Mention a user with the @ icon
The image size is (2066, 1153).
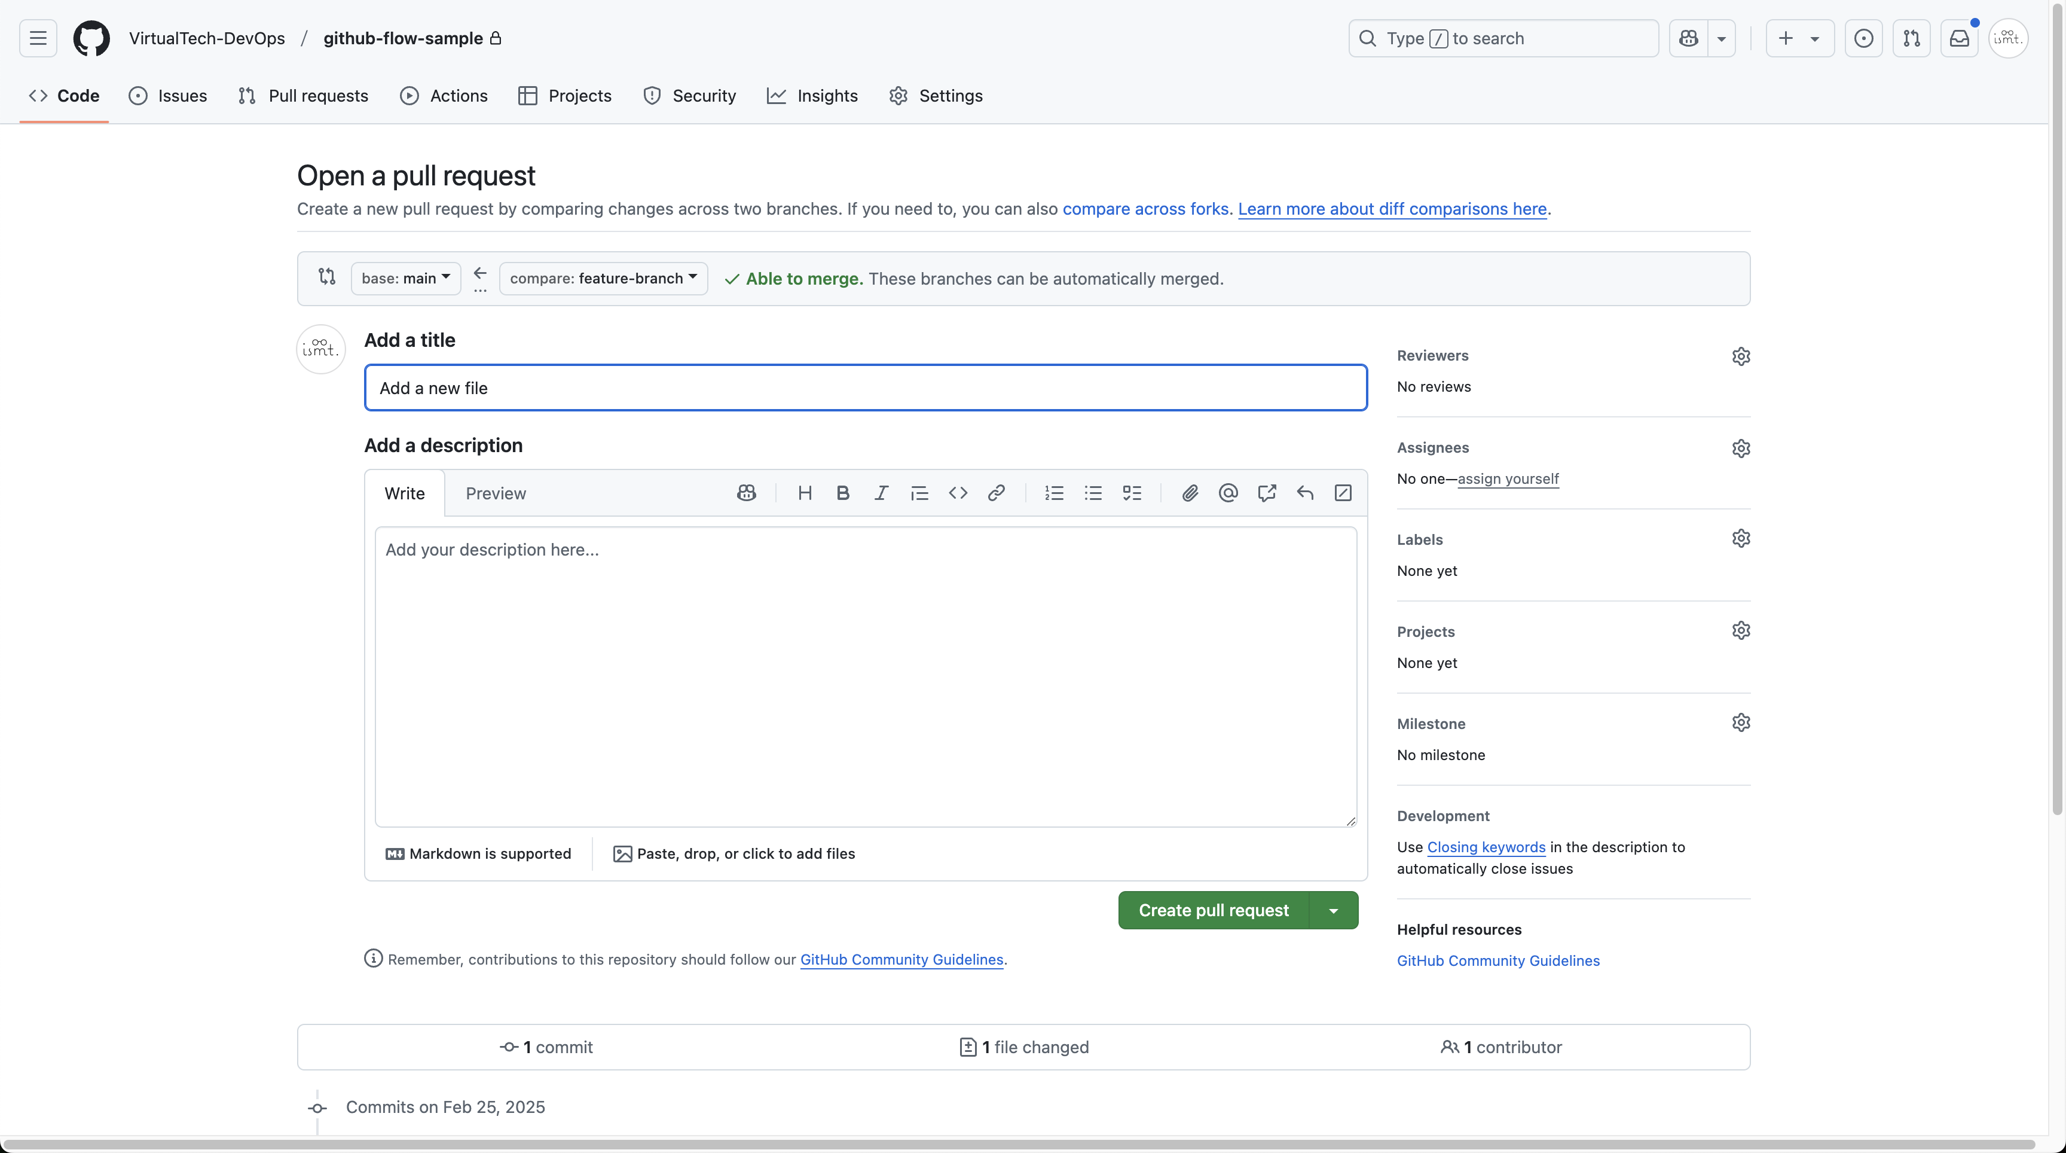(x=1228, y=493)
